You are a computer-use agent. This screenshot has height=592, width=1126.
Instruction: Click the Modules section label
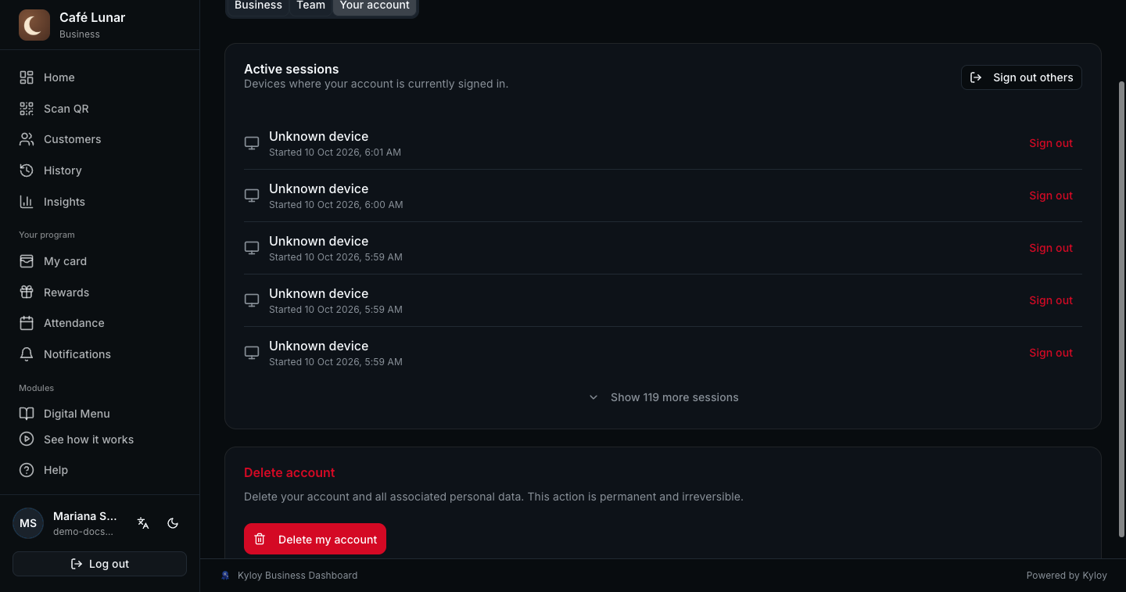37,388
